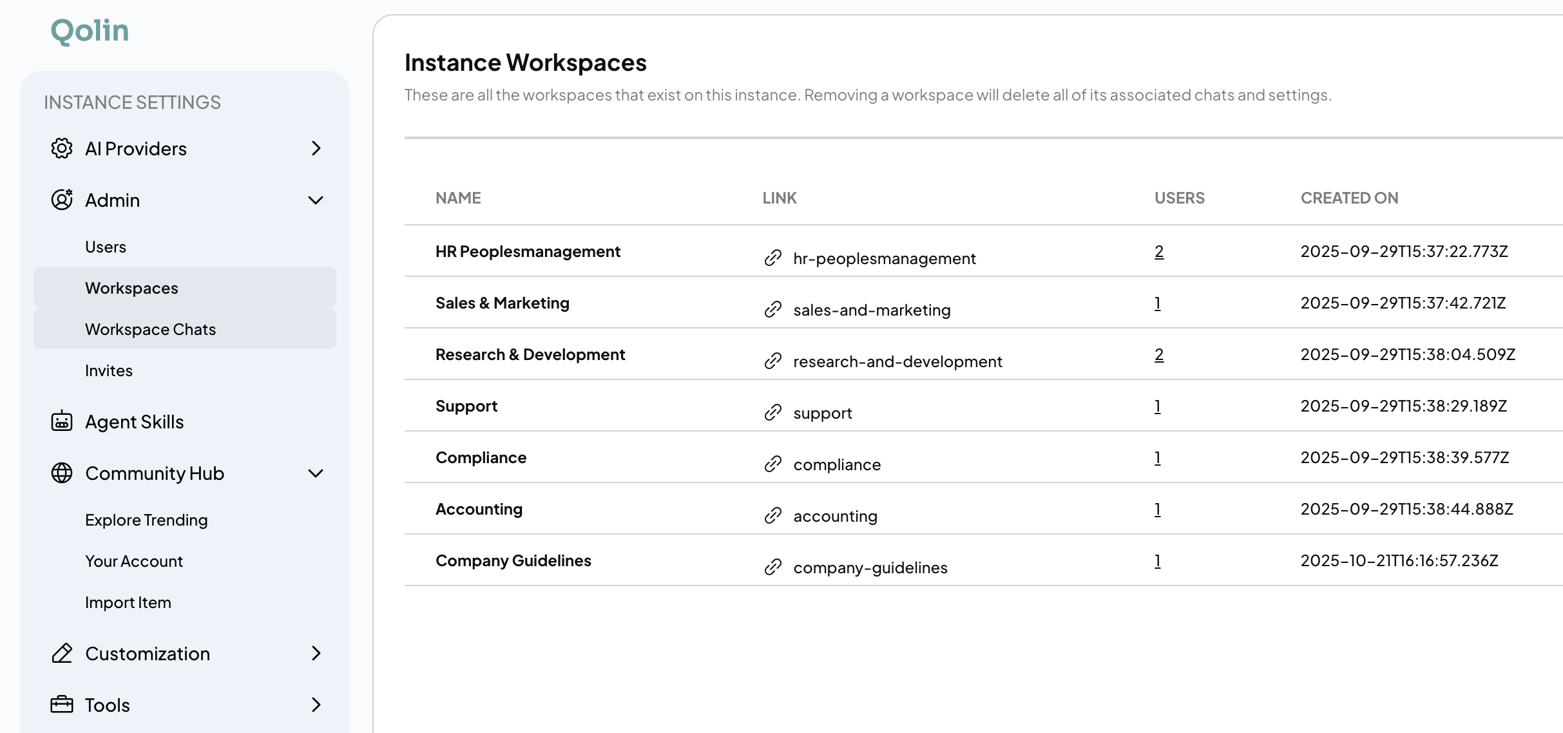1563x733 pixels.
Task: Open the Invites page
Action: coord(108,370)
